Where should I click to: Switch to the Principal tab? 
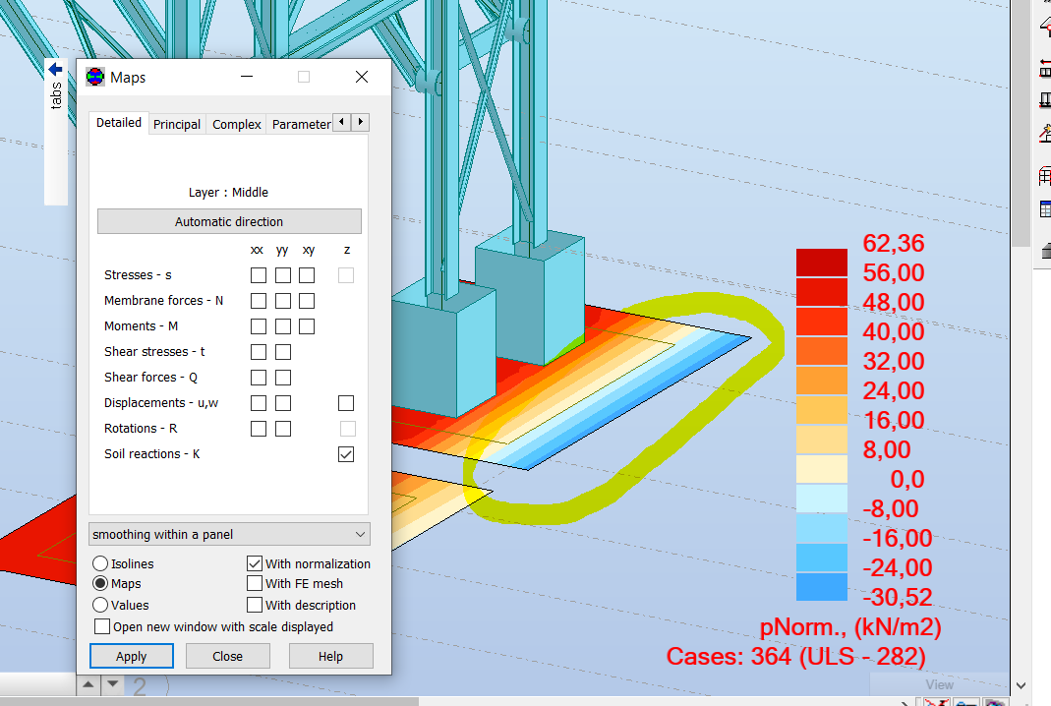tap(177, 124)
